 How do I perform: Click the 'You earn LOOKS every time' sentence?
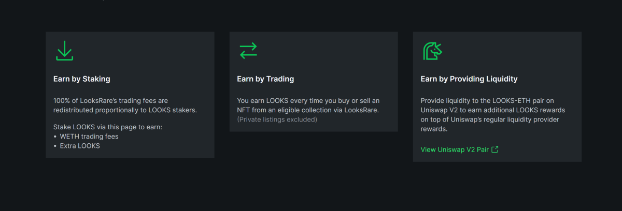[308, 100]
